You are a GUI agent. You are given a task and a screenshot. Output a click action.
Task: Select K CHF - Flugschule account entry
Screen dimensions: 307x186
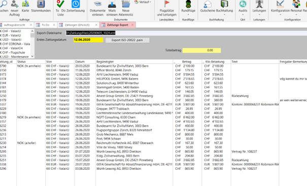(x=13, y=53)
